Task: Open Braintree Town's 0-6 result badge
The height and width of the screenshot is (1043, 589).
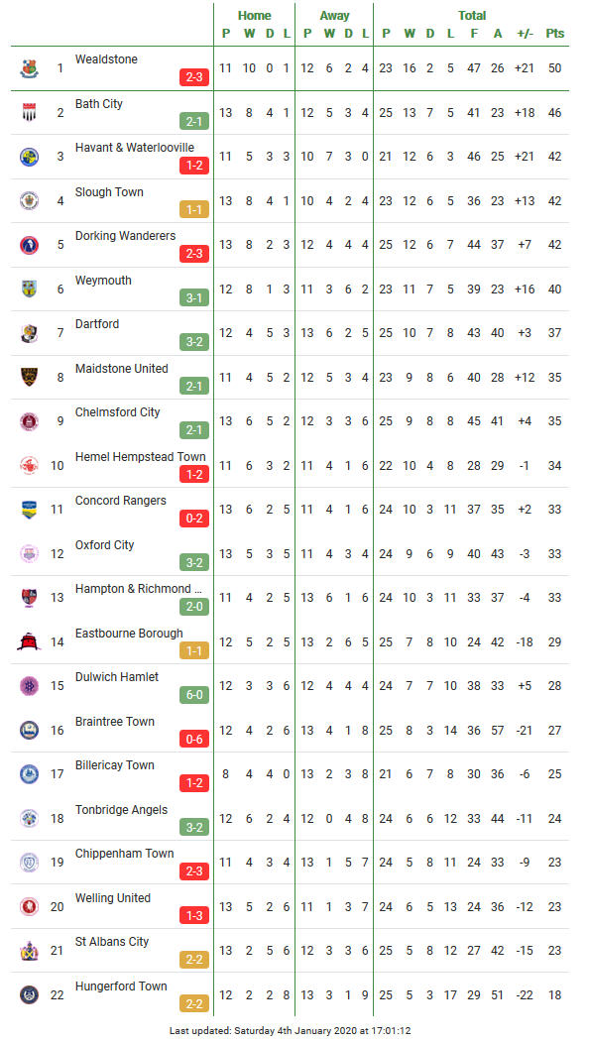Action: point(194,739)
